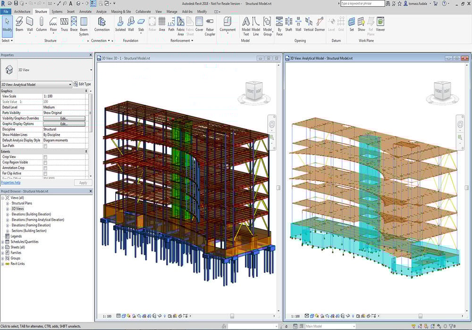This screenshot has width=472, height=330.
Task: Enable the Sun Path checkbox
Action: 46,146
